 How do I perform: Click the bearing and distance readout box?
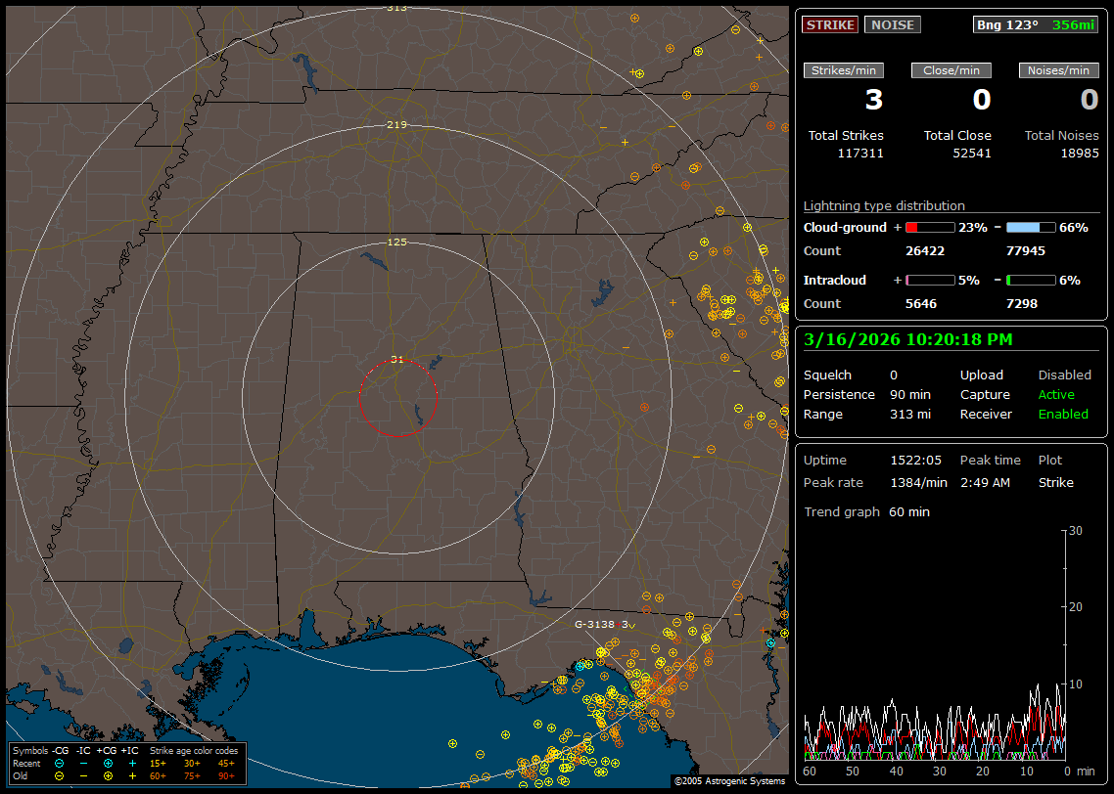pyautogui.click(x=1036, y=24)
